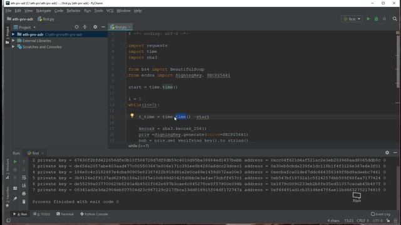
Task: Open Run panel settings gear
Action: point(387,152)
